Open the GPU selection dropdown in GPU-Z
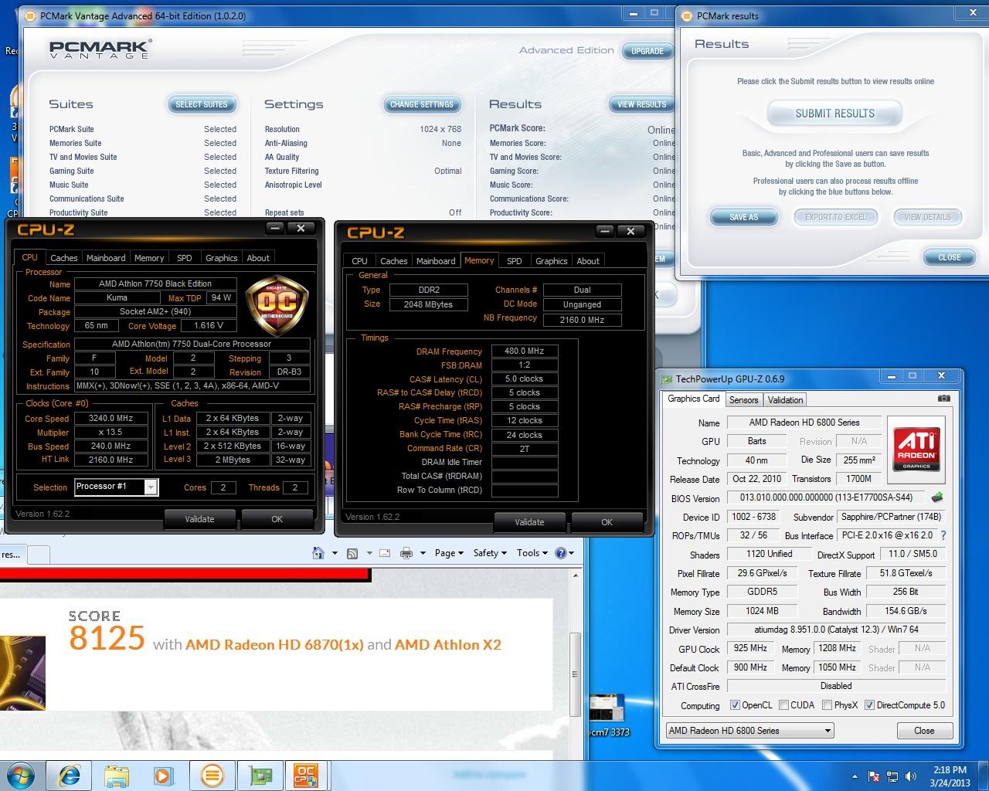Viewport: 989px width, 791px height. pyautogui.click(x=749, y=730)
